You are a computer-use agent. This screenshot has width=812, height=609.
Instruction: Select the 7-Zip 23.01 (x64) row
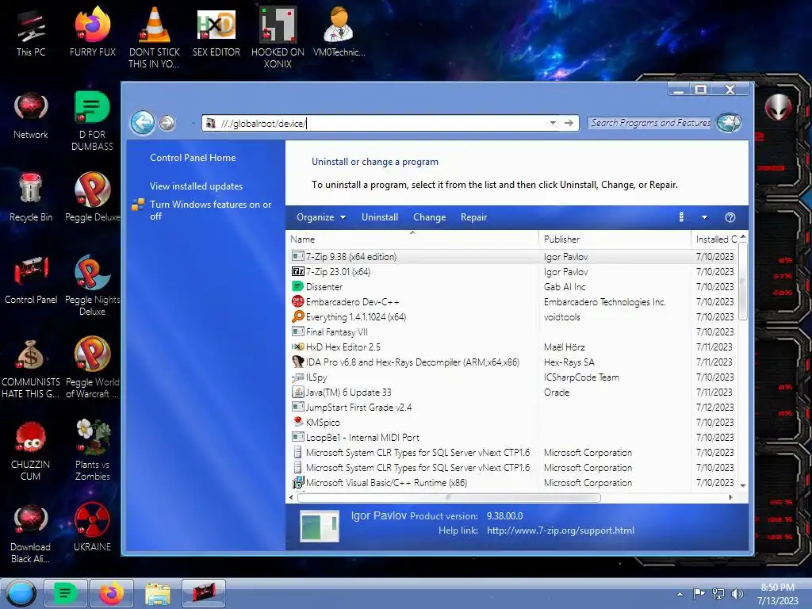[513, 272]
